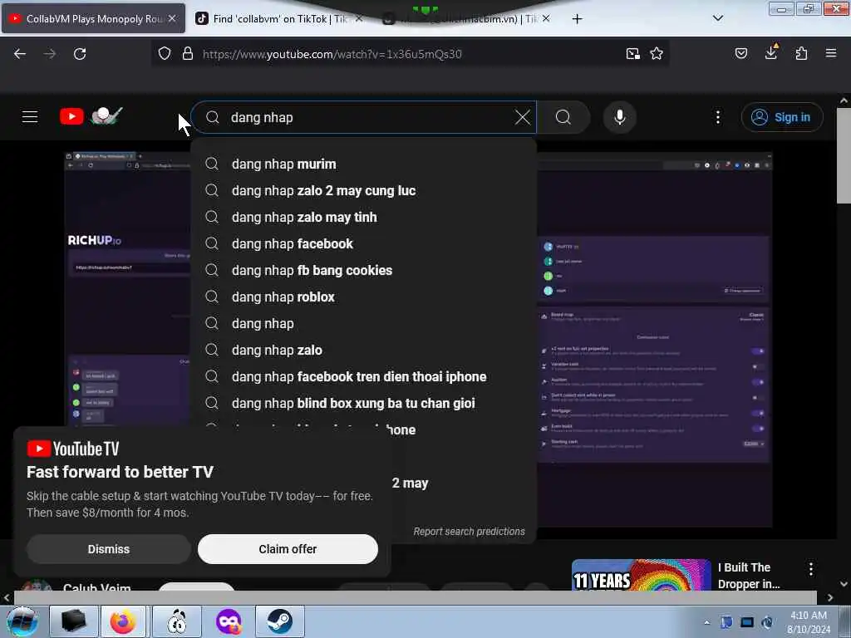Go back to the previous page
This screenshot has height=638, width=851.
[x=20, y=54]
